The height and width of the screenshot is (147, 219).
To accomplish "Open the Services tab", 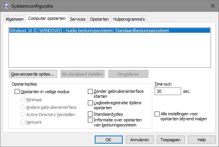I will click(x=77, y=19).
